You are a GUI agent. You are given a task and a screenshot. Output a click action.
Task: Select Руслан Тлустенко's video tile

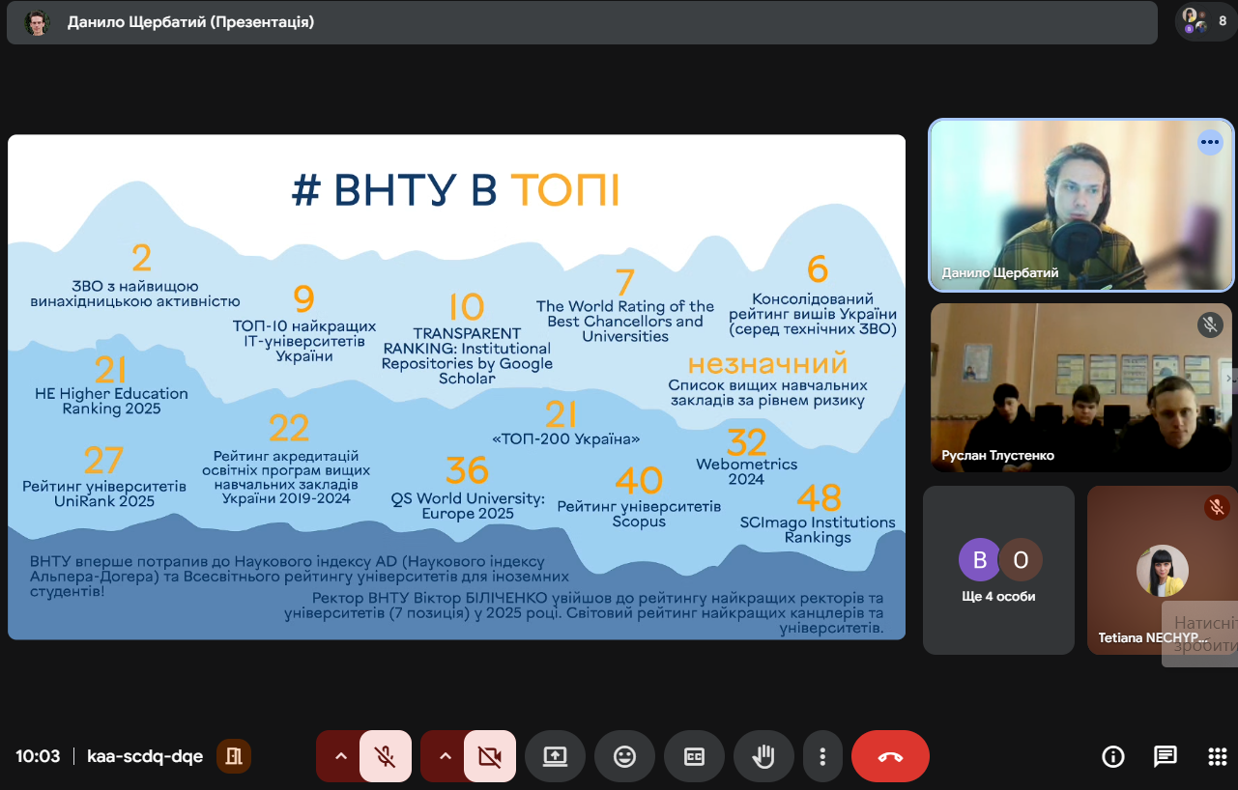pos(1081,388)
